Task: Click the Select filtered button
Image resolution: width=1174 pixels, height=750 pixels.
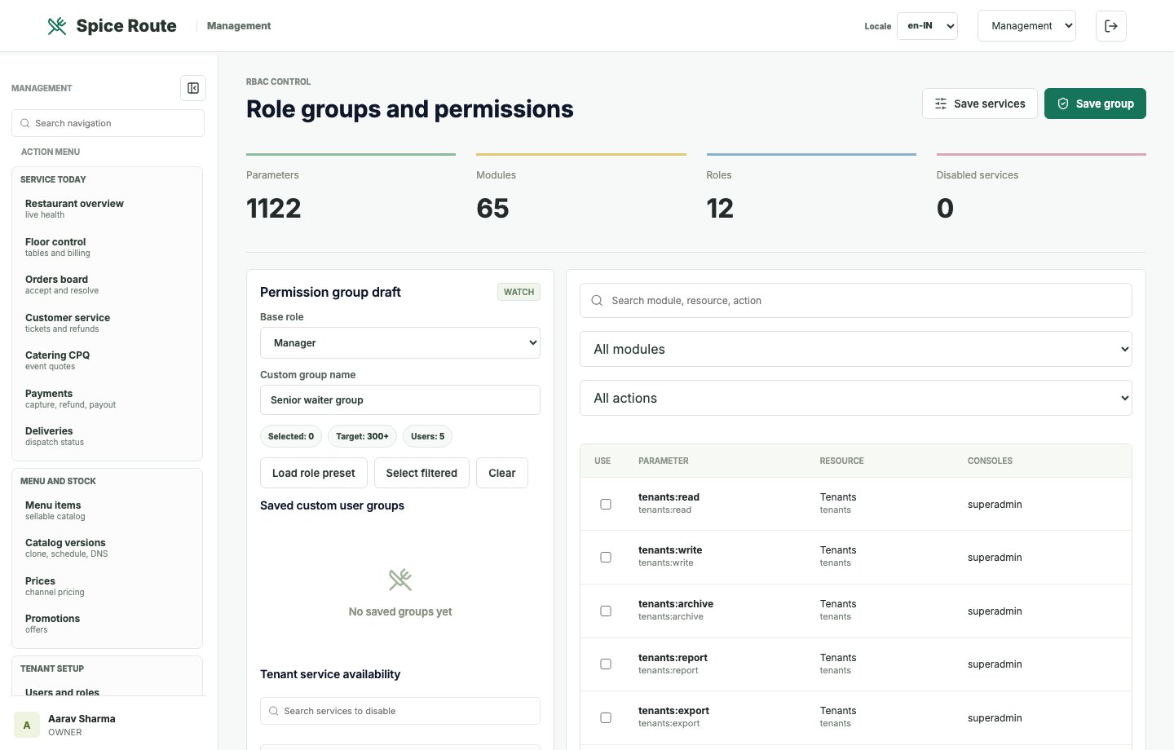Action: pos(421,473)
